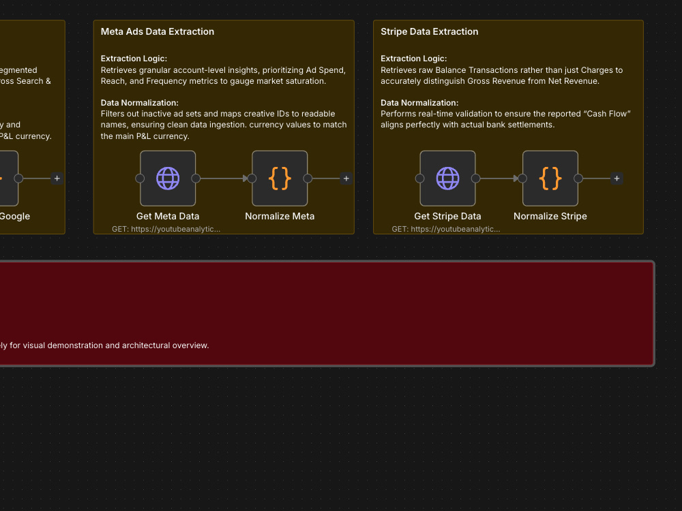Image resolution: width=682 pixels, height=511 pixels.
Task: Click Data Normalization heading in Stripe note
Action: click(x=419, y=103)
